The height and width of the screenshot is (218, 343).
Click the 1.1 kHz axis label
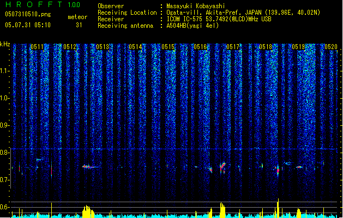5,71
